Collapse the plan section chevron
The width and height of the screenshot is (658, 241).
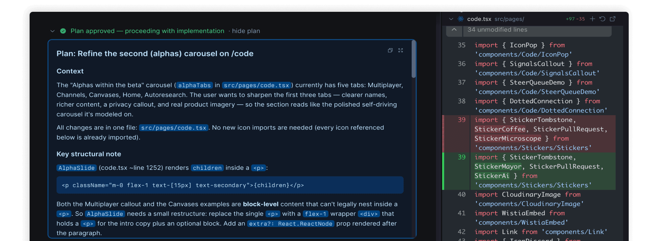pos(52,31)
